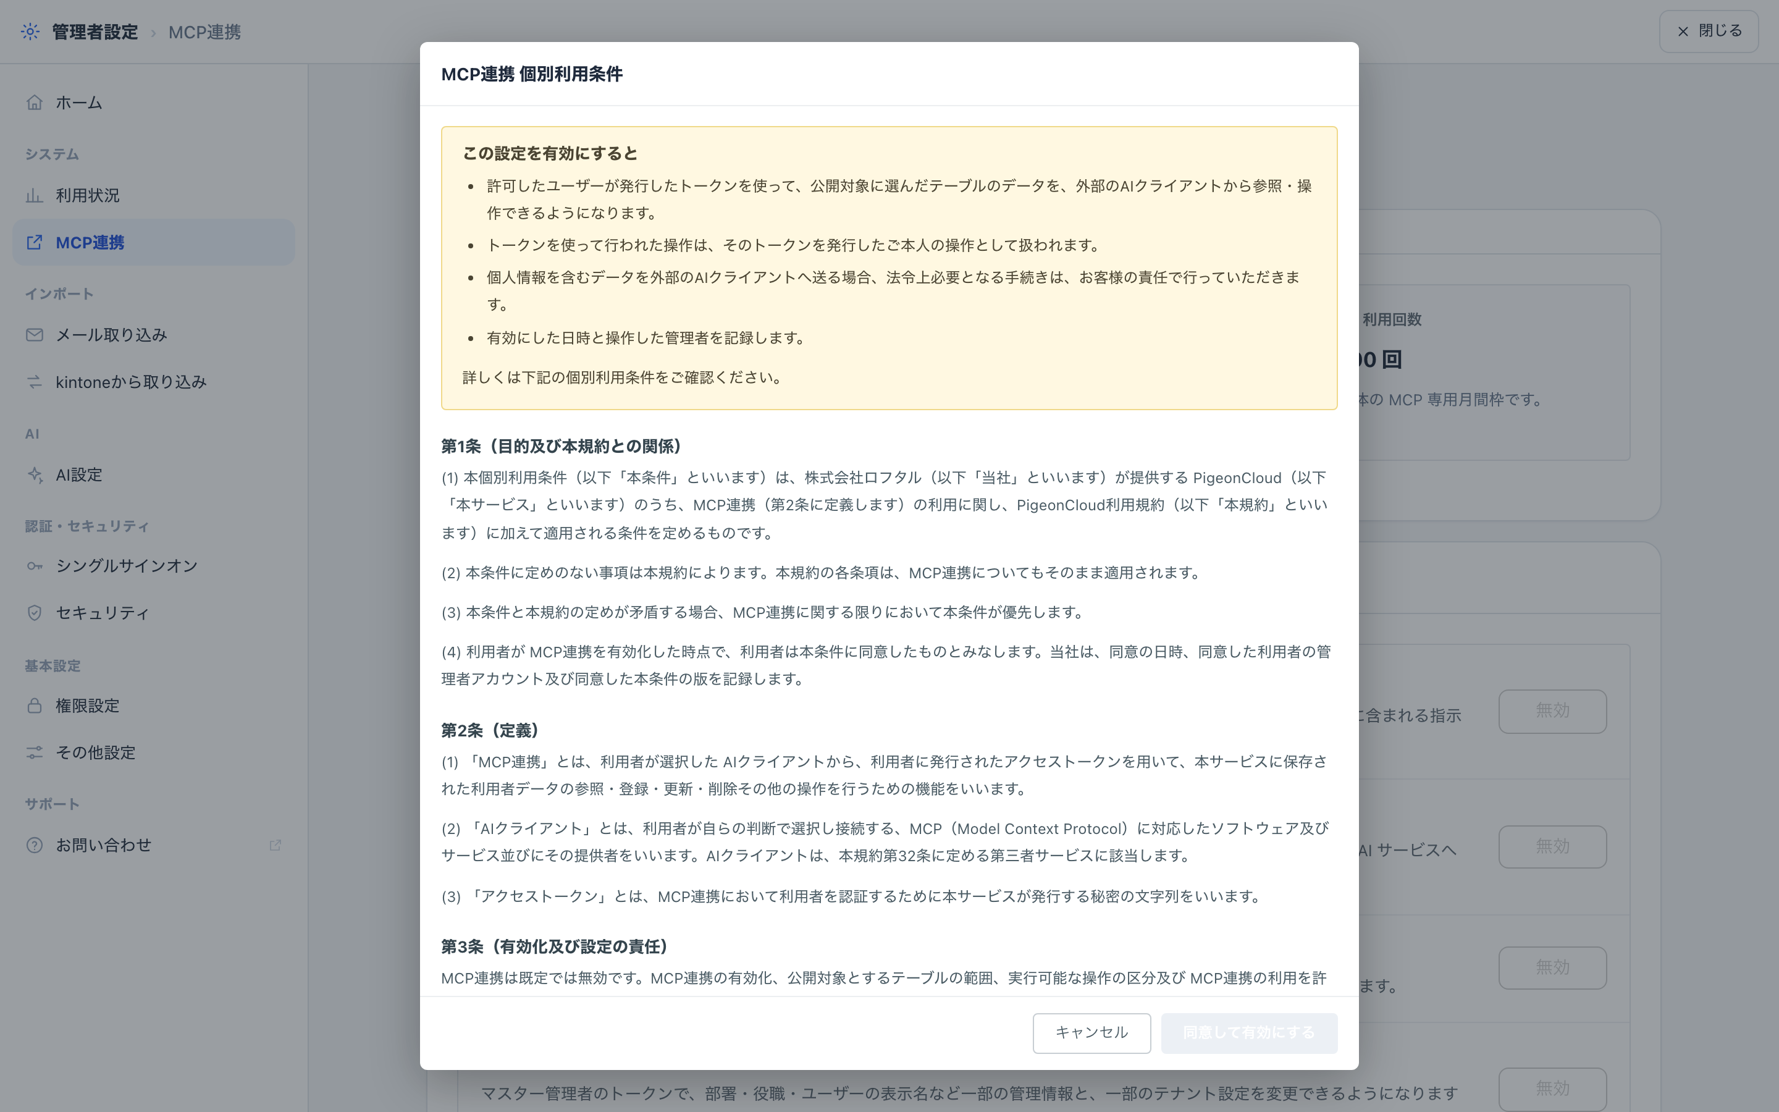1779x1112 pixels.
Task: Click the シングルサインオン key icon
Action: pyautogui.click(x=35, y=565)
